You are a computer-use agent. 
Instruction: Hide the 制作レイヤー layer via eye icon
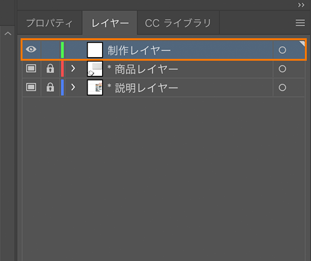(31, 49)
